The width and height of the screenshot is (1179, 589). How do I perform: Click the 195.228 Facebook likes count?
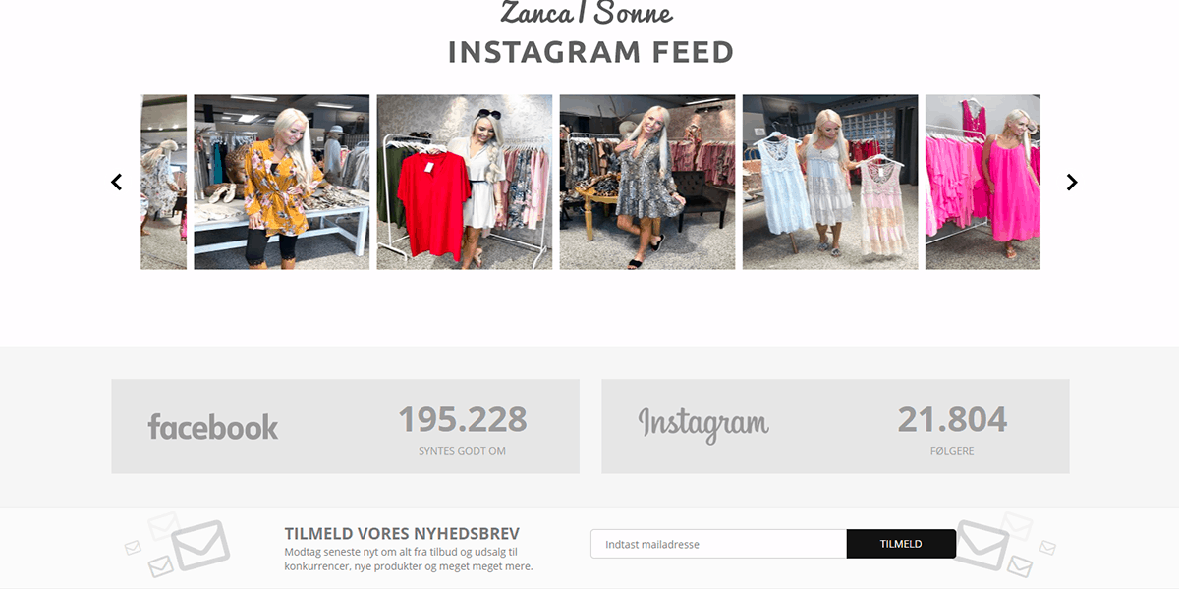pos(463,419)
